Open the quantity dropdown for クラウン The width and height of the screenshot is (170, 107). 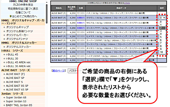point(162,18)
